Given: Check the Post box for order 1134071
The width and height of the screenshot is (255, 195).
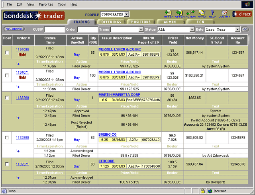Looking at the screenshot, I should pyautogui.click(x=7, y=75).
